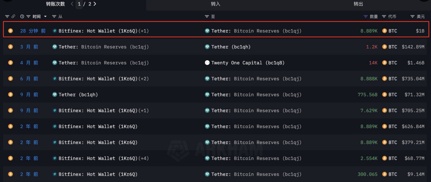The image size is (431, 182).
Task: Click Tether (bc1qh) sender on 9 月 前 row
Action: (x=78, y=94)
